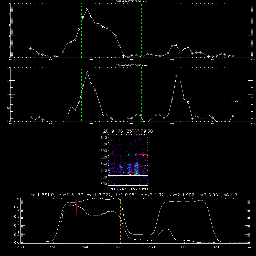
Task: Click bottom plot x-axis label 500
Action: [20, 247]
